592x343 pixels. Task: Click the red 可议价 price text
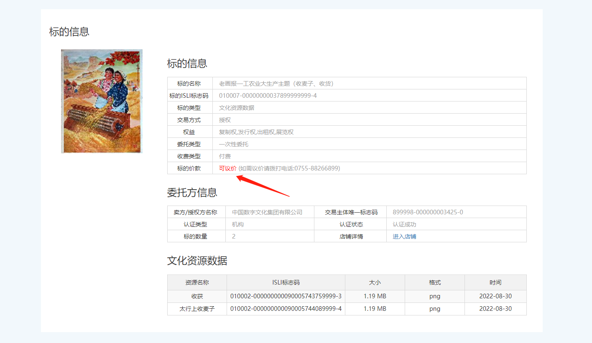(227, 168)
